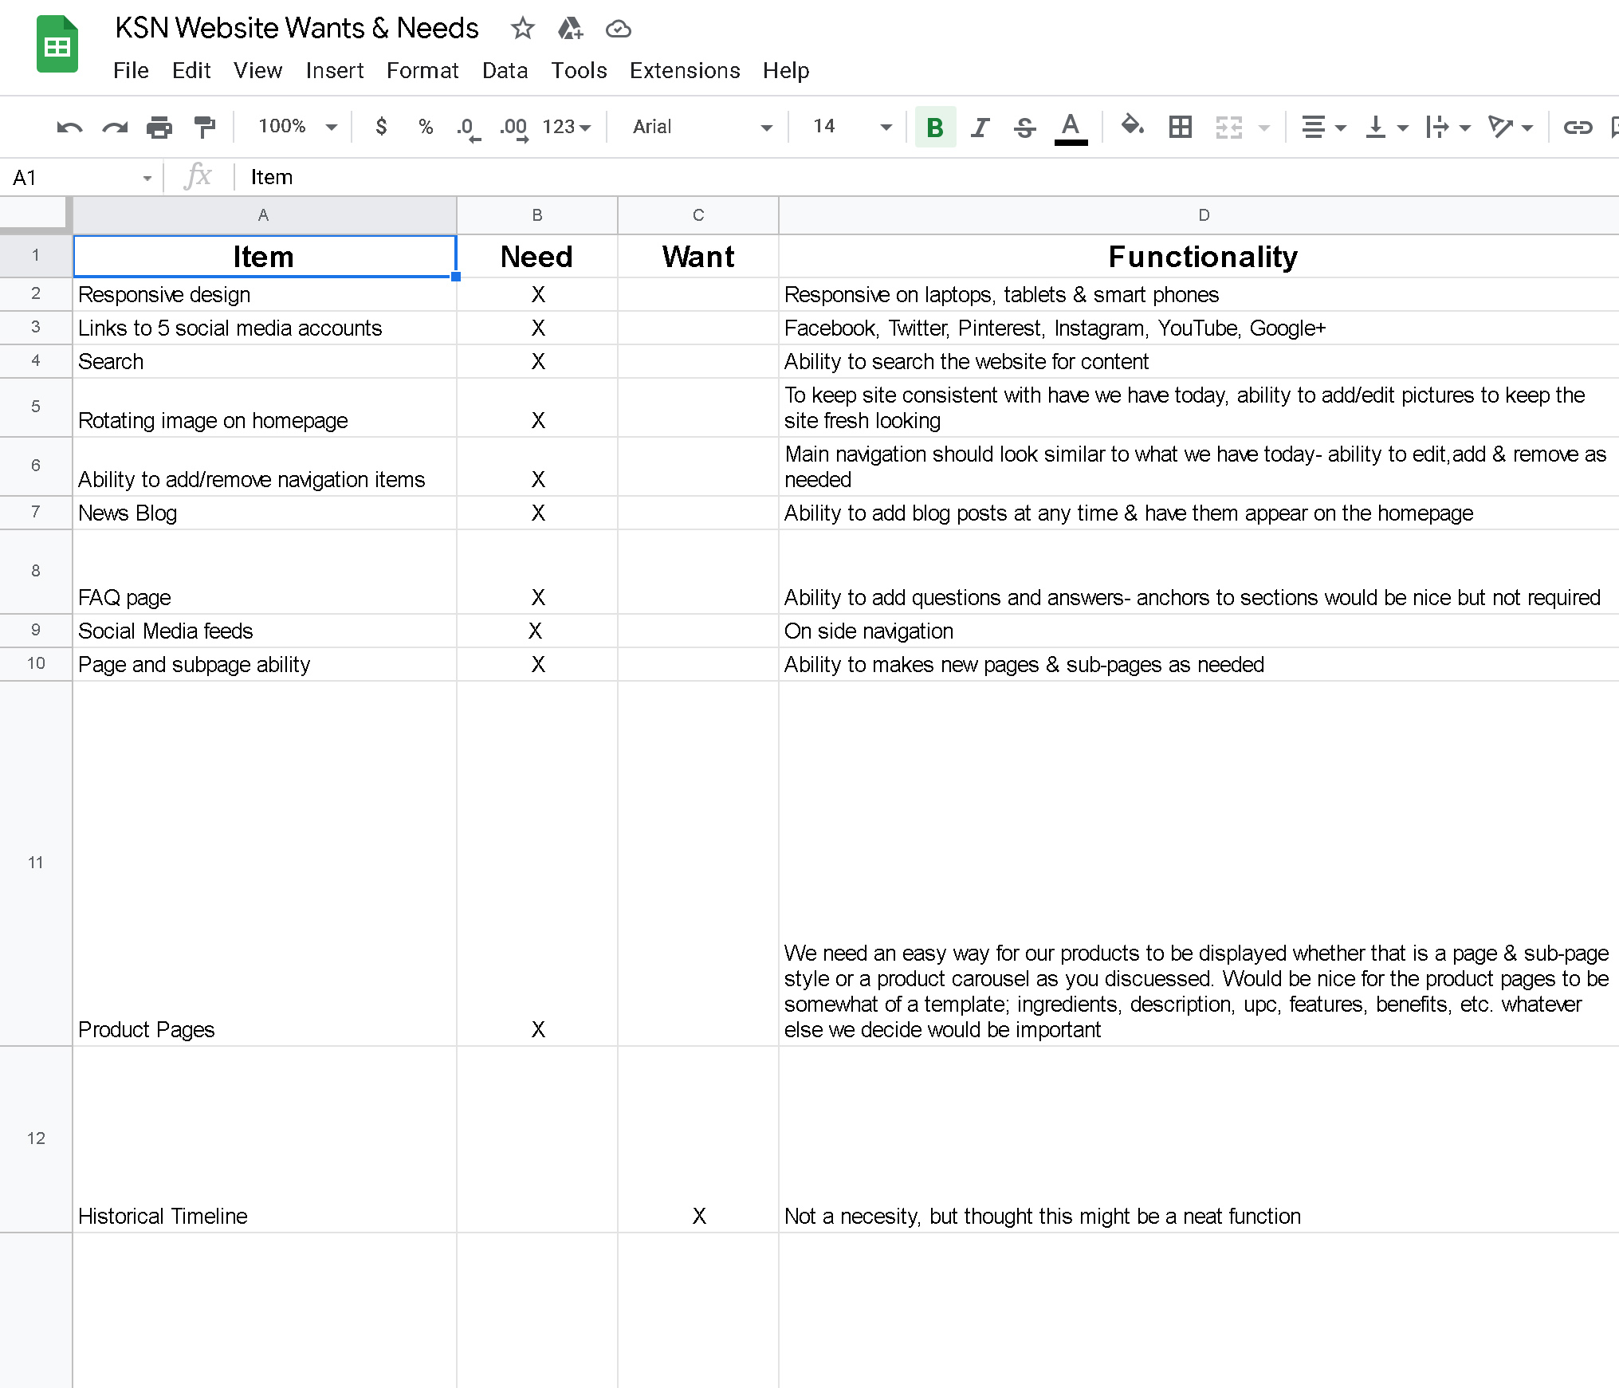1619x1388 pixels.
Task: Open the Extensions menu
Action: 684,70
